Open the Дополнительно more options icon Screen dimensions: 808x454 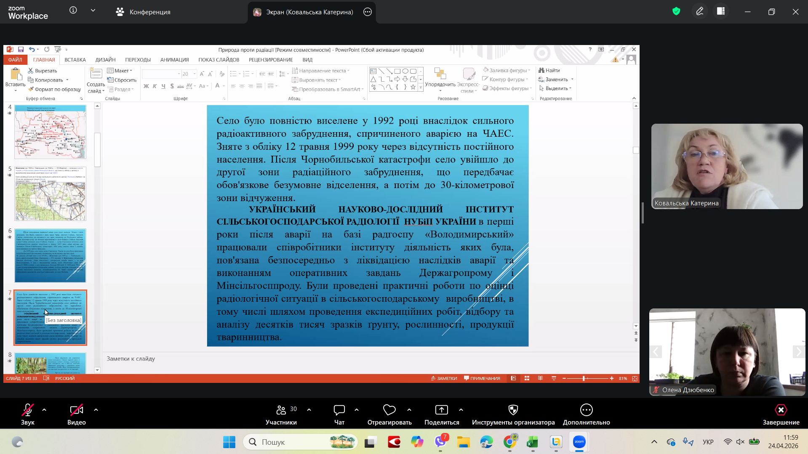pos(586,410)
